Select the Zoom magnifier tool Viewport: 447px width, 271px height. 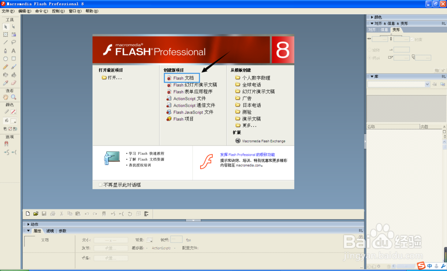click(13, 97)
